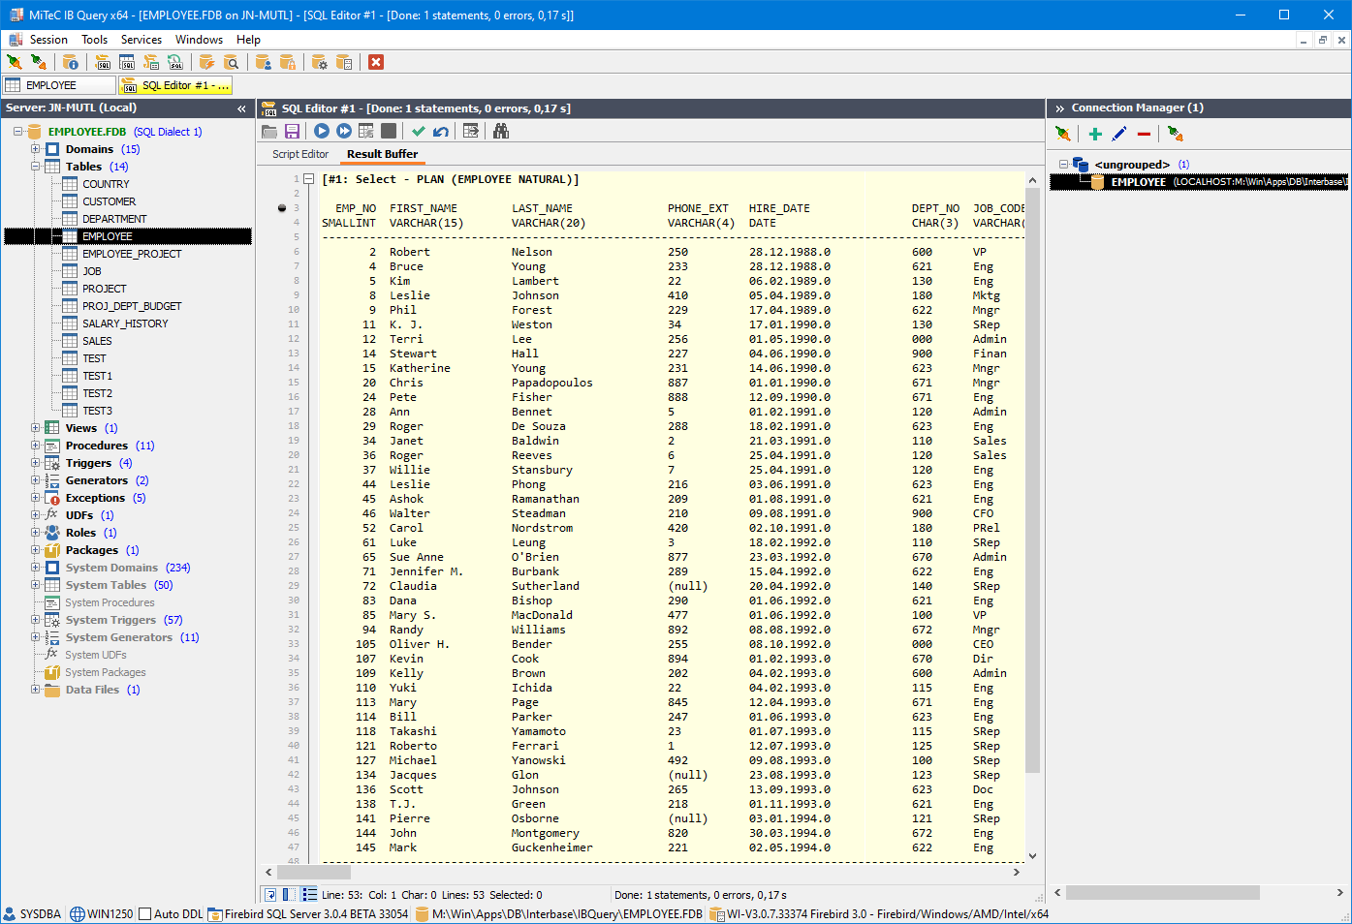Toggle the Auto DDL checkbox

click(144, 913)
